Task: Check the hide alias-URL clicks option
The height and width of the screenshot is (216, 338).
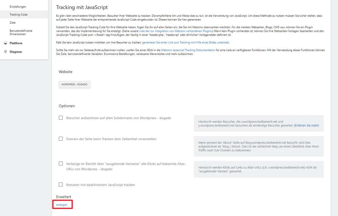Action: [61, 163]
